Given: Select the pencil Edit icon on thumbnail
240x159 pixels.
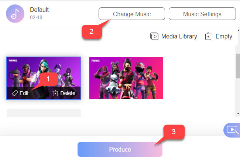Looking at the screenshot, I should [15, 93].
